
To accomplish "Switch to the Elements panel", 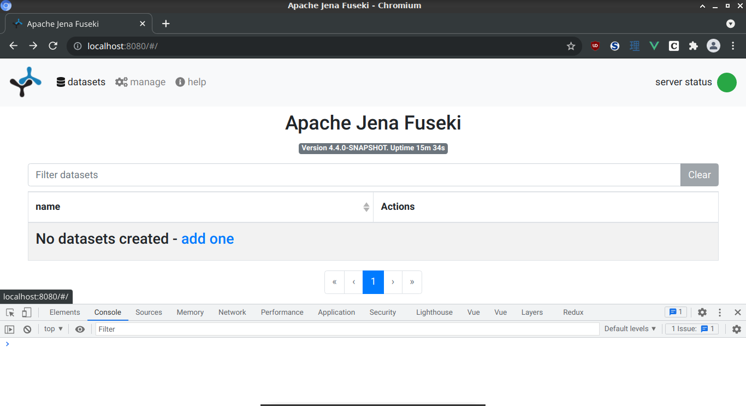I will coord(65,313).
